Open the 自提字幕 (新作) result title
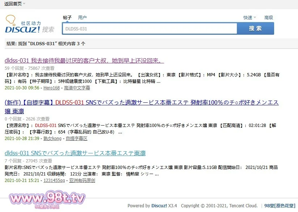The height and width of the screenshot is (212, 298). (x=141, y=103)
